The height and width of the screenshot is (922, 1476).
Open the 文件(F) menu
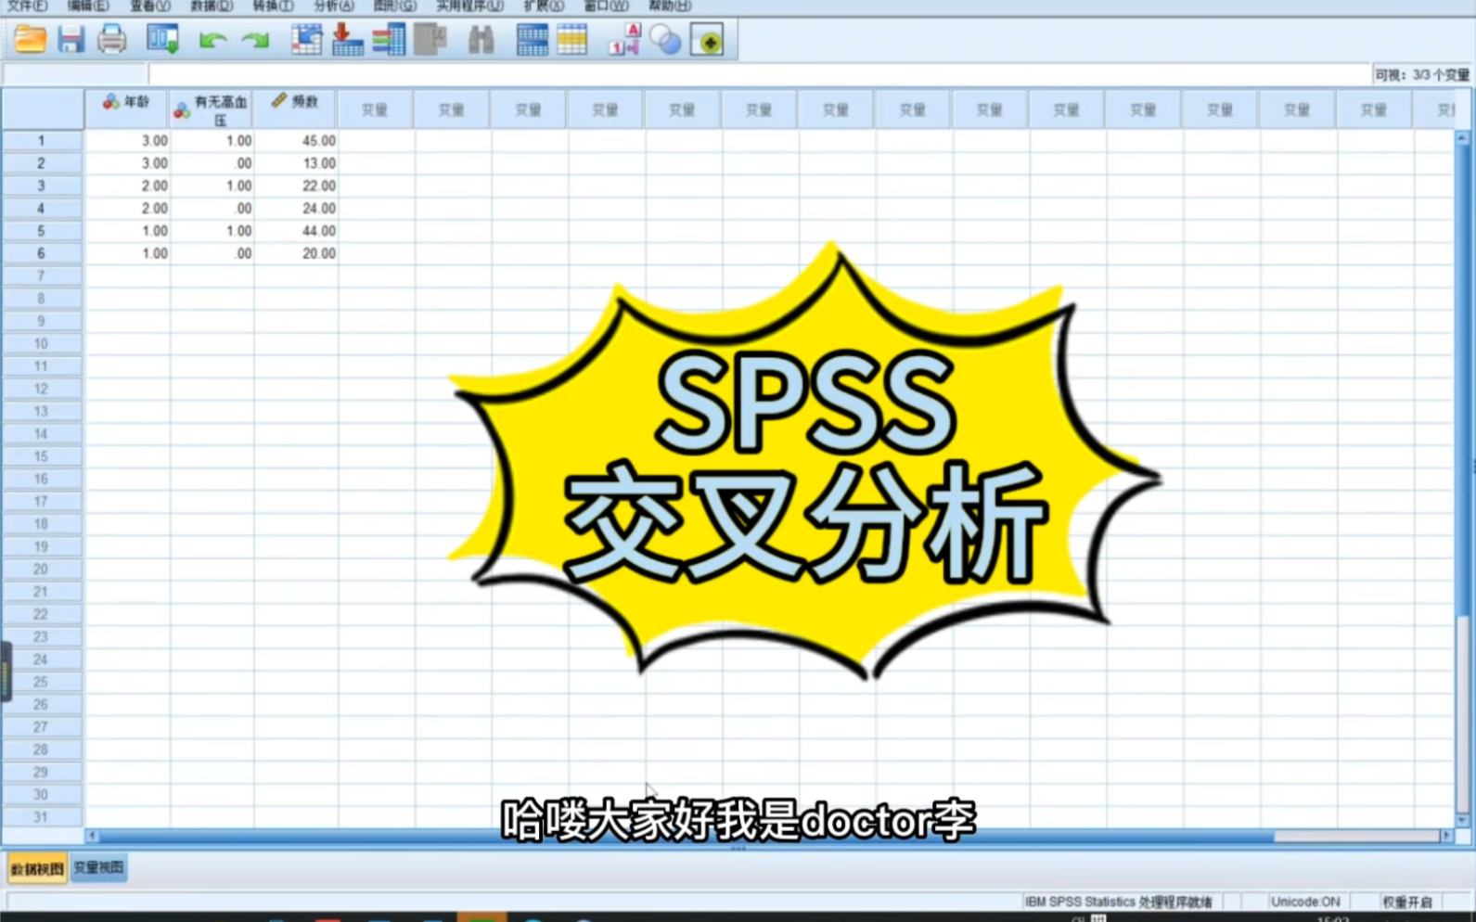coord(28,6)
